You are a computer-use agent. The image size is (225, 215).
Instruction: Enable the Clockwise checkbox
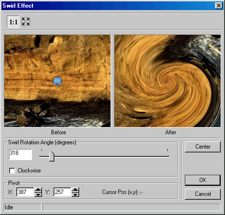[12, 171]
